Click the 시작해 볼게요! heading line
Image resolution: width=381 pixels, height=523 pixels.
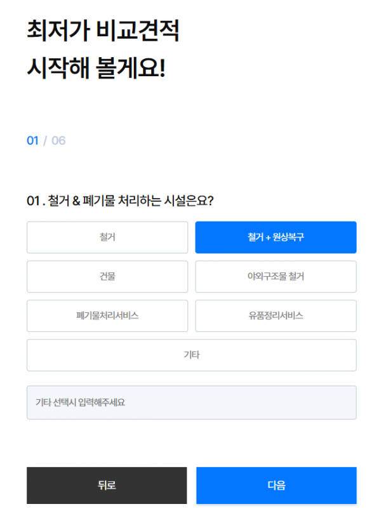[x=96, y=68]
